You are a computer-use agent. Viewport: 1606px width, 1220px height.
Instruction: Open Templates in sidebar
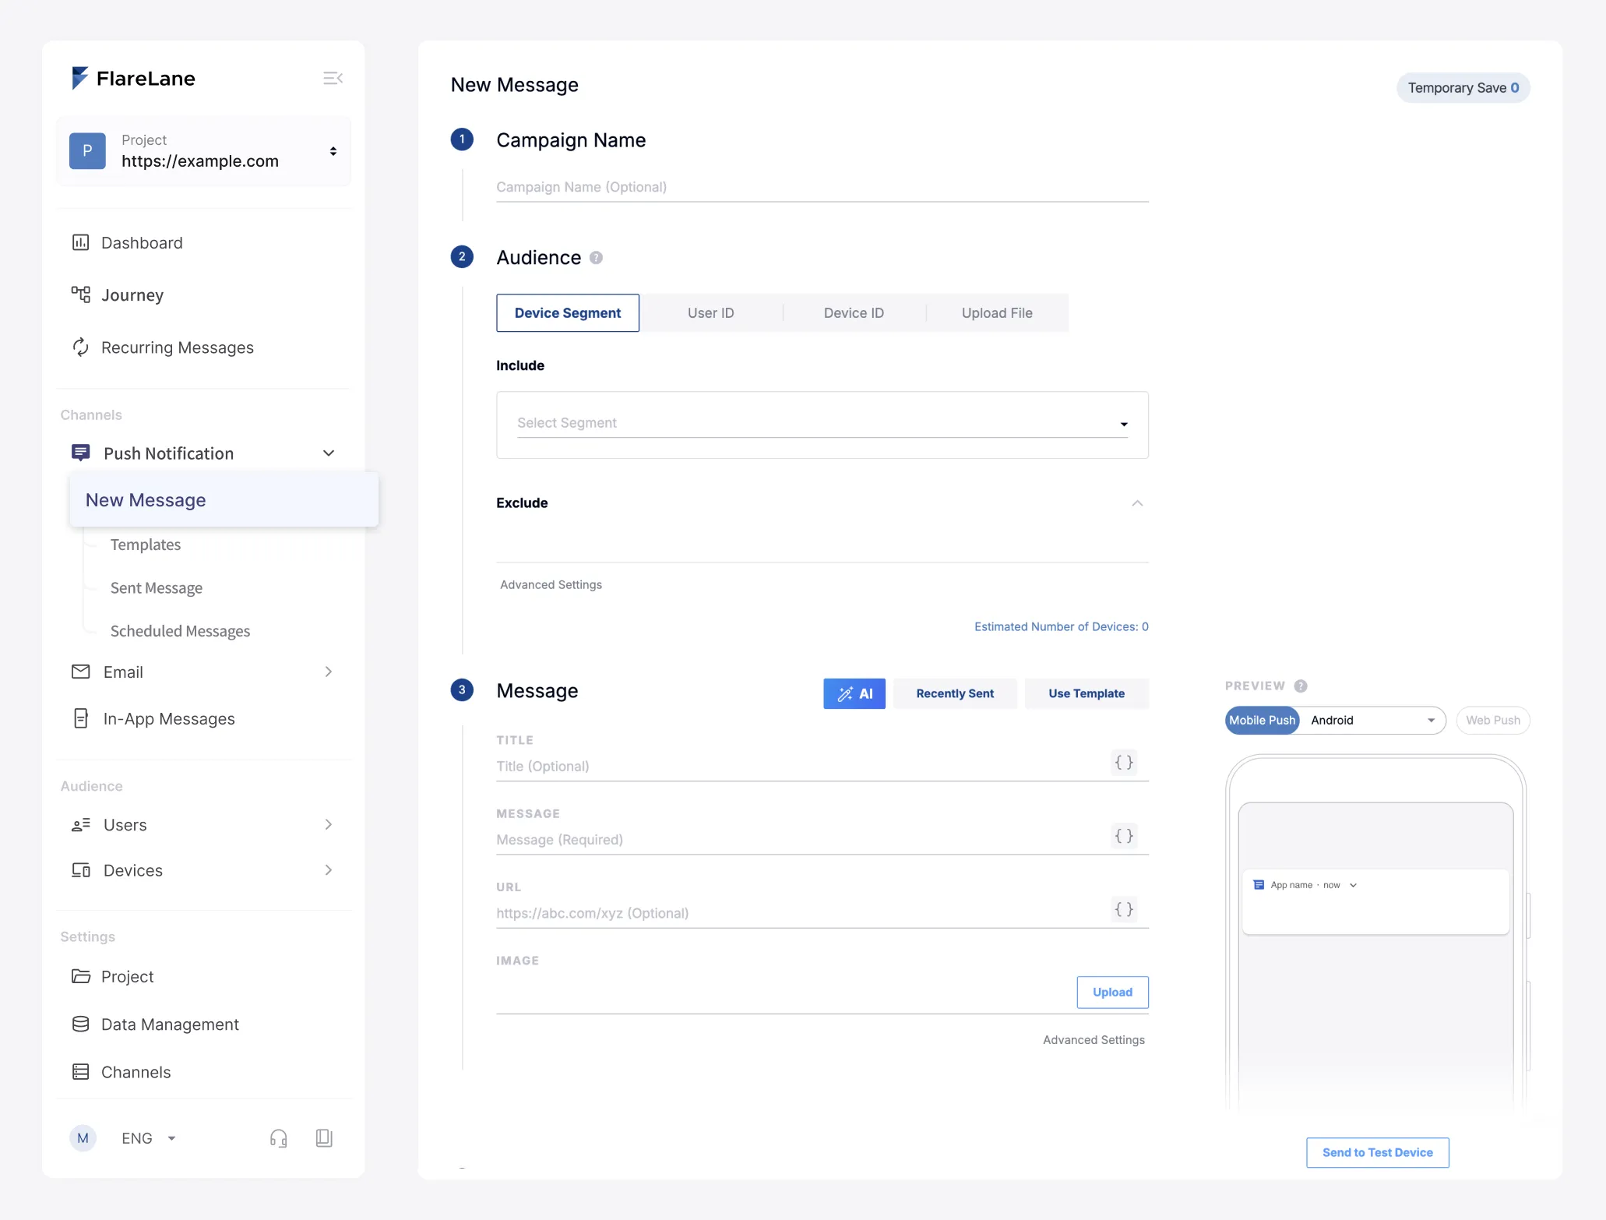click(x=146, y=545)
